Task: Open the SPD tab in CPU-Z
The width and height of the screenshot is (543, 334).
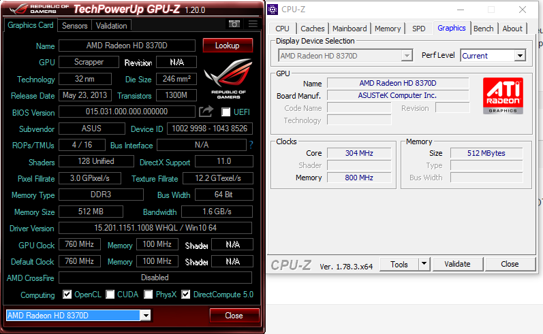Action: pos(419,29)
